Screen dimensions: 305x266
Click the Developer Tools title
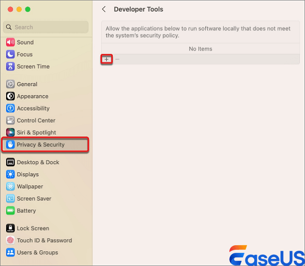coord(138,9)
